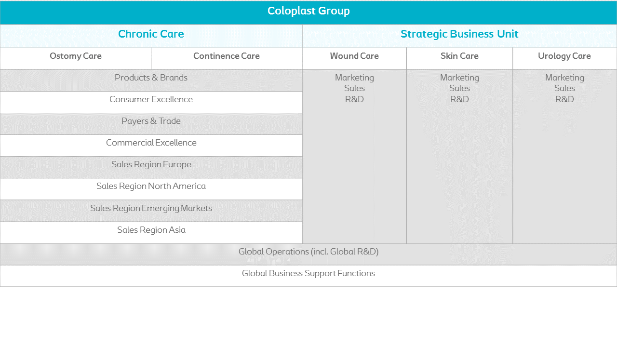Click Marketing text under Wound Care

354,78
